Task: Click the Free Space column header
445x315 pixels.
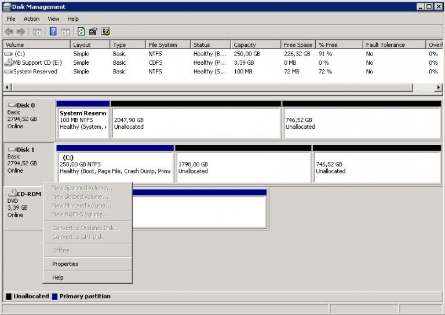Action: coord(298,45)
